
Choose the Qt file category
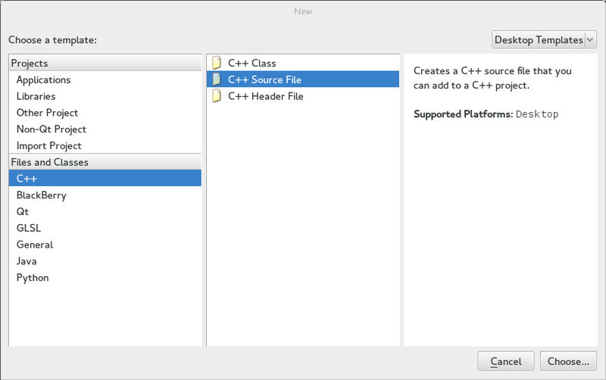(23, 212)
